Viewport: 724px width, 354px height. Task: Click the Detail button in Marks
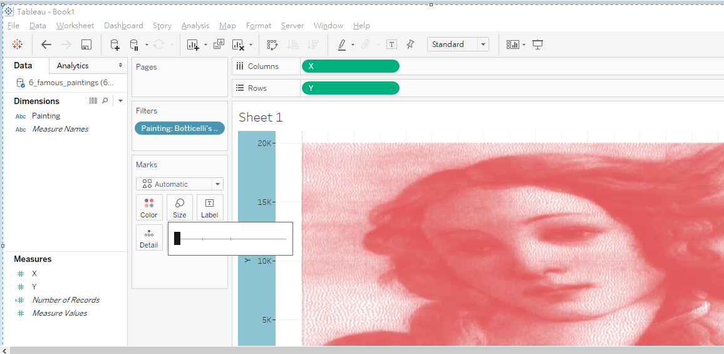pos(149,237)
